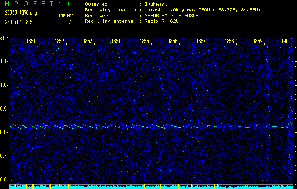This screenshot has height=189, width=297.
Task: Click the kHz axis unit label
Action: [x=4, y=38]
